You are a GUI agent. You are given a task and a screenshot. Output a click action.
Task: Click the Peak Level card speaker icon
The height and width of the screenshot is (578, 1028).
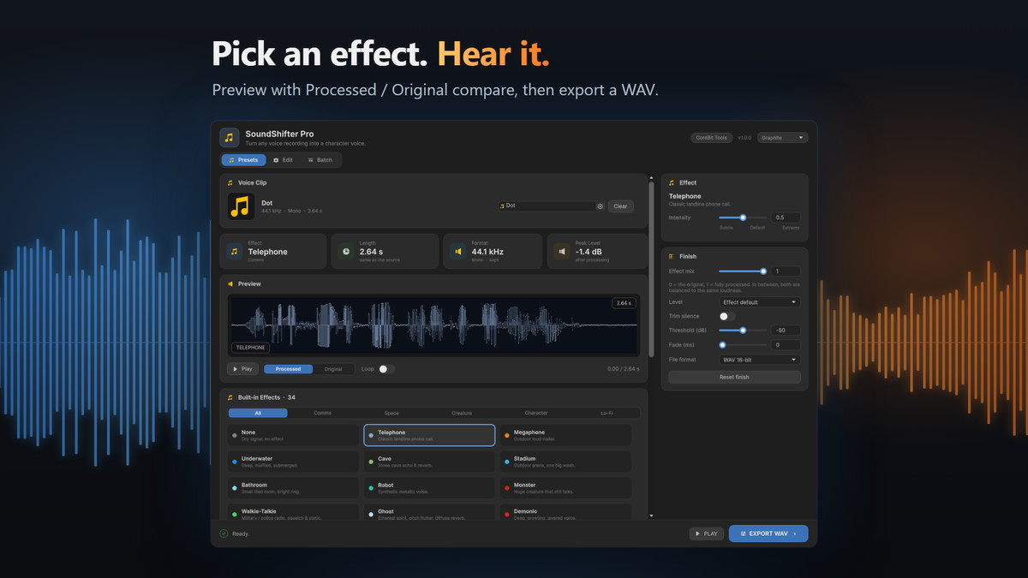pyautogui.click(x=562, y=252)
